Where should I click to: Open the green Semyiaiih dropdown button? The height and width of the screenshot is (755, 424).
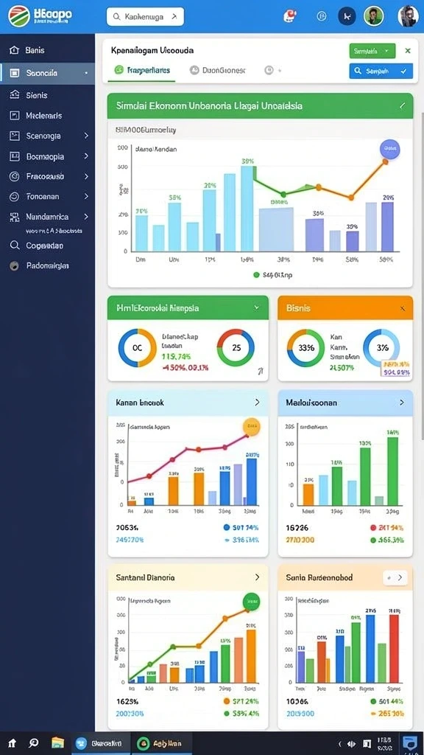point(372,51)
